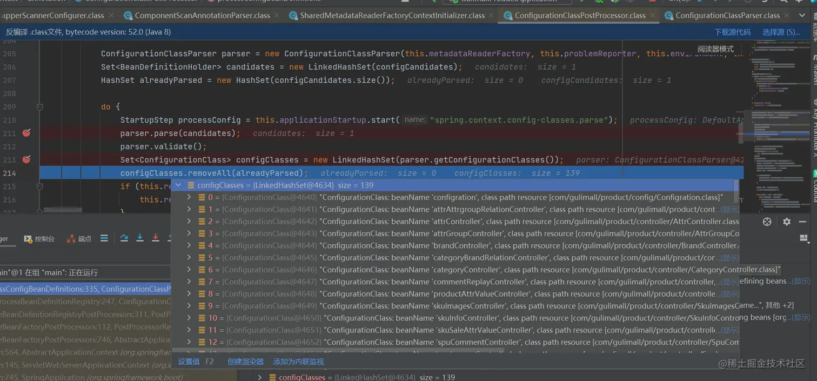Screen dimensions: 817x381
Task: Click Choose Sources link (选择源)
Action: point(781,32)
